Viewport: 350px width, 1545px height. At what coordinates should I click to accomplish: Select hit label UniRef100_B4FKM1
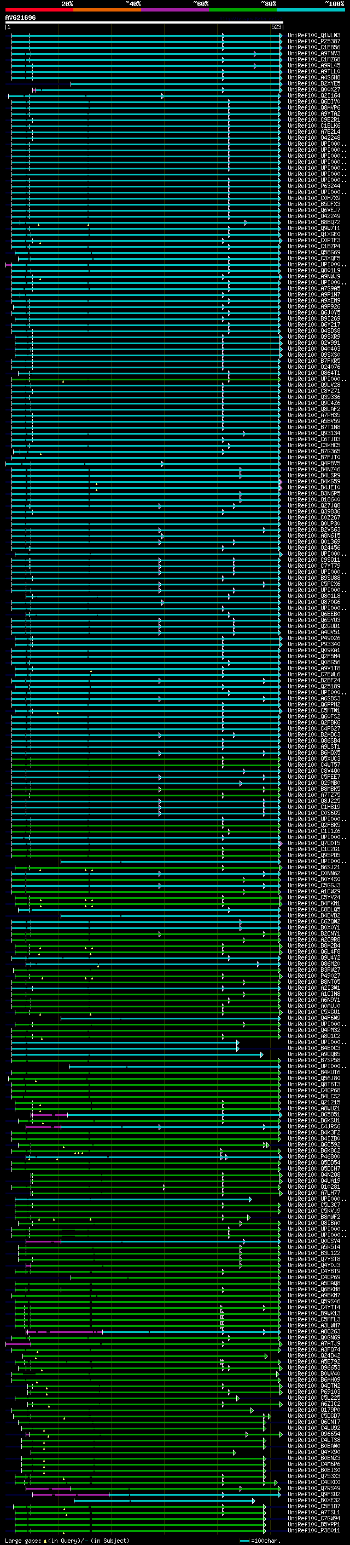click(314, 903)
